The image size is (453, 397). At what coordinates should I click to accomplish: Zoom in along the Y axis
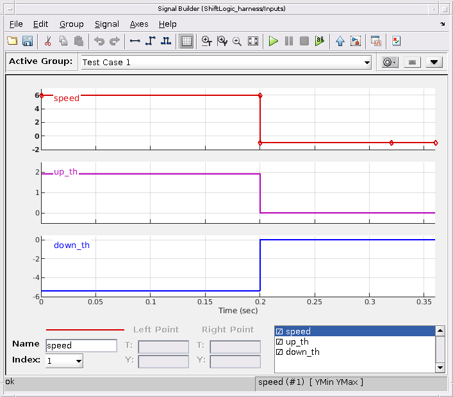222,41
